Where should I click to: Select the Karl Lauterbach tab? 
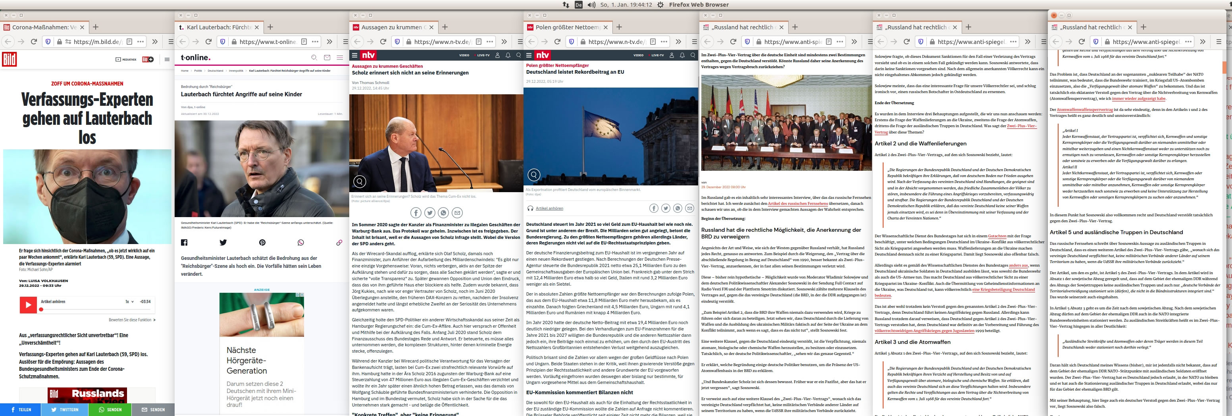click(219, 27)
